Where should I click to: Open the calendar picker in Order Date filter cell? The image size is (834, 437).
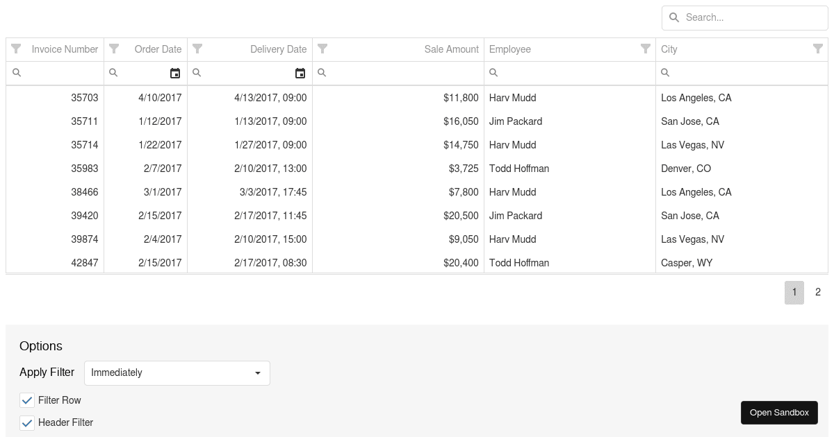click(175, 73)
